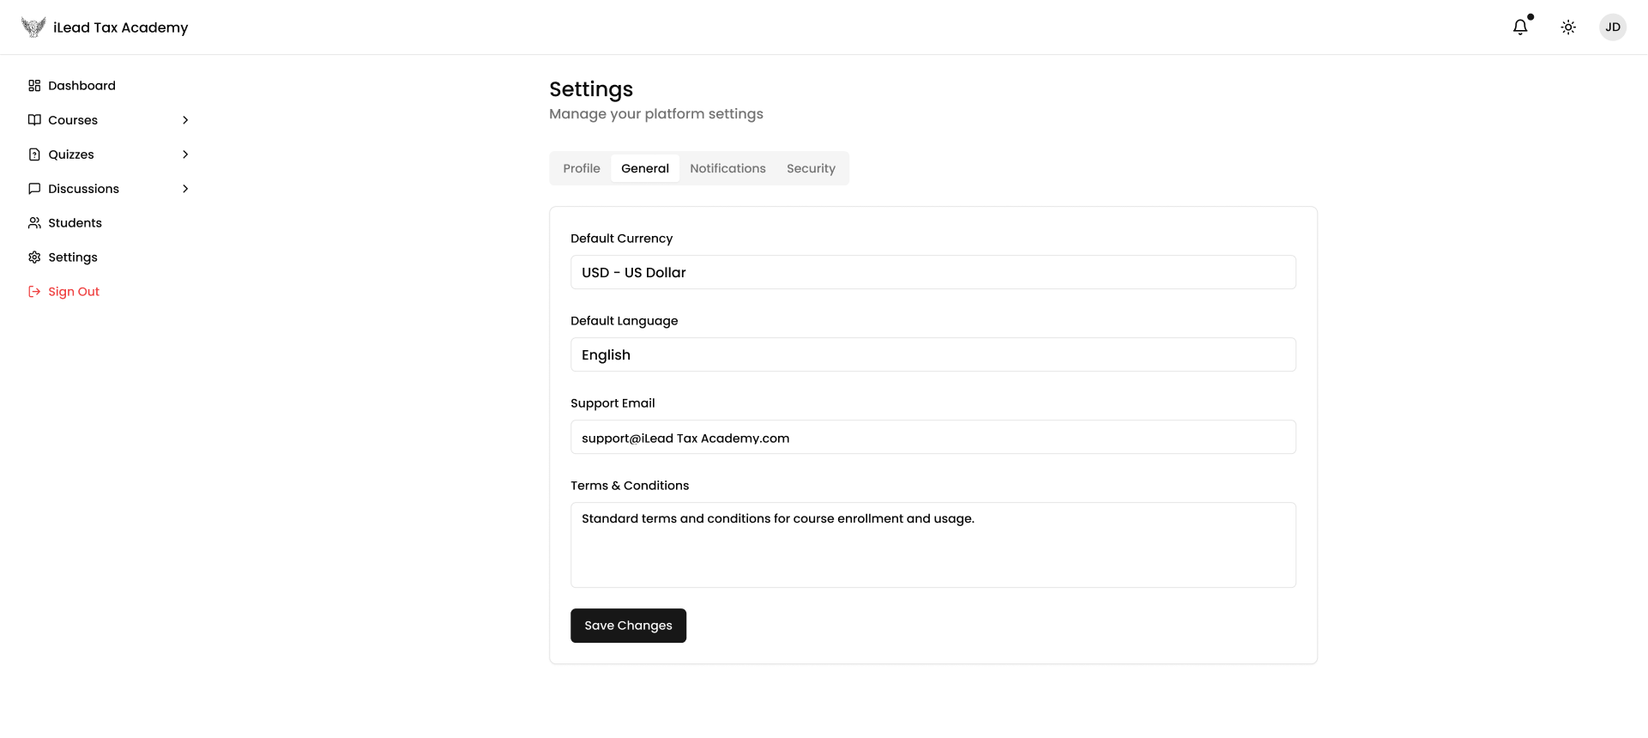Click the iLead Tax Academy logo icon
This screenshot has height=738, width=1648.
click(33, 27)
